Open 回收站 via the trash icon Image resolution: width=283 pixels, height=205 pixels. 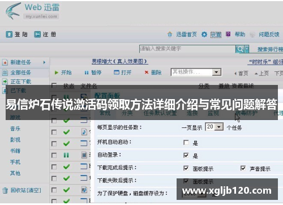(x=5, y=190)
